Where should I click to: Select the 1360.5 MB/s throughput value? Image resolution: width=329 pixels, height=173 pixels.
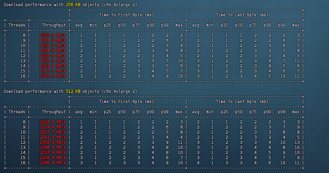click(x=53, y=35)
